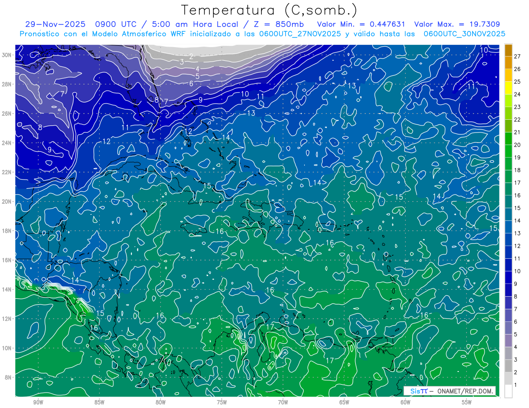Screen dimensions: 529x408
Task: Click the "55W" longitude axis label
Action: [x=467, y=402]
